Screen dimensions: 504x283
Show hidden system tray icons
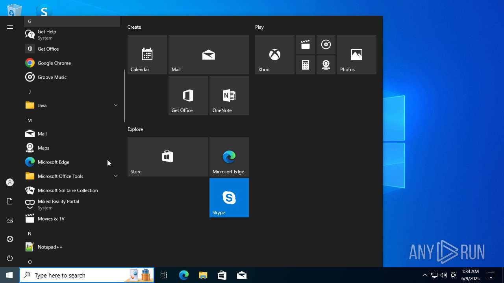tap(424, 275)
